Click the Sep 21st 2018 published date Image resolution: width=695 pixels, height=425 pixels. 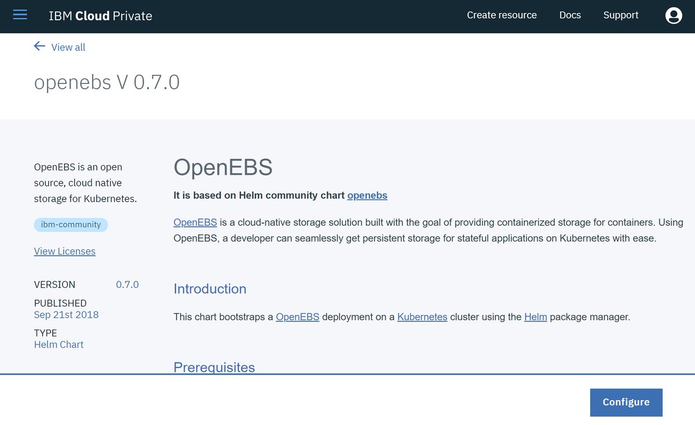tap(67, 314)
